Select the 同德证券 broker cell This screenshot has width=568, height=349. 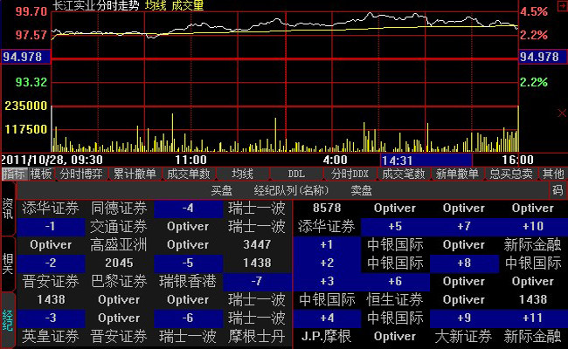pos(119,209)
